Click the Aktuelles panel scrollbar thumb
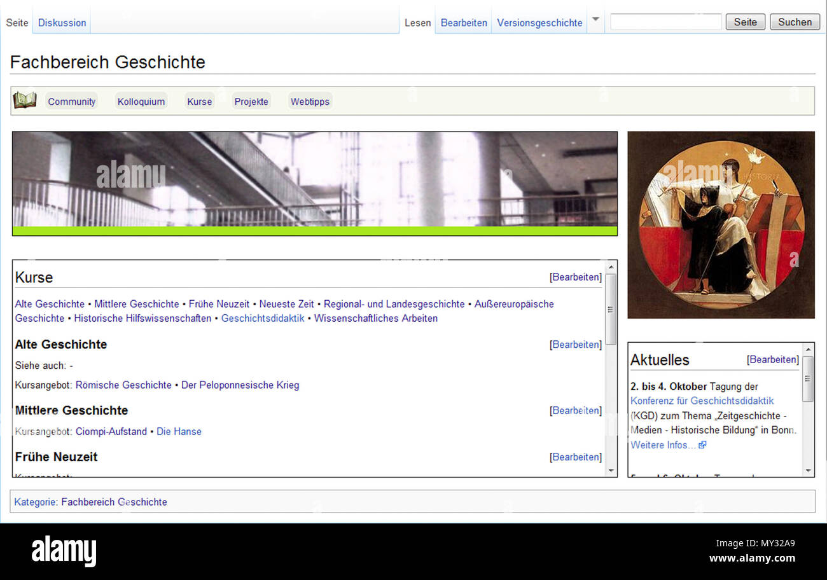 tap(808, 378)
